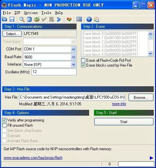Click the colored hearts toolbar icon

(x=69, y=19)
